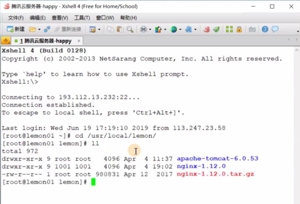
Task: Click the keyboard key mapping icon
Action: [x=252, y=29]
